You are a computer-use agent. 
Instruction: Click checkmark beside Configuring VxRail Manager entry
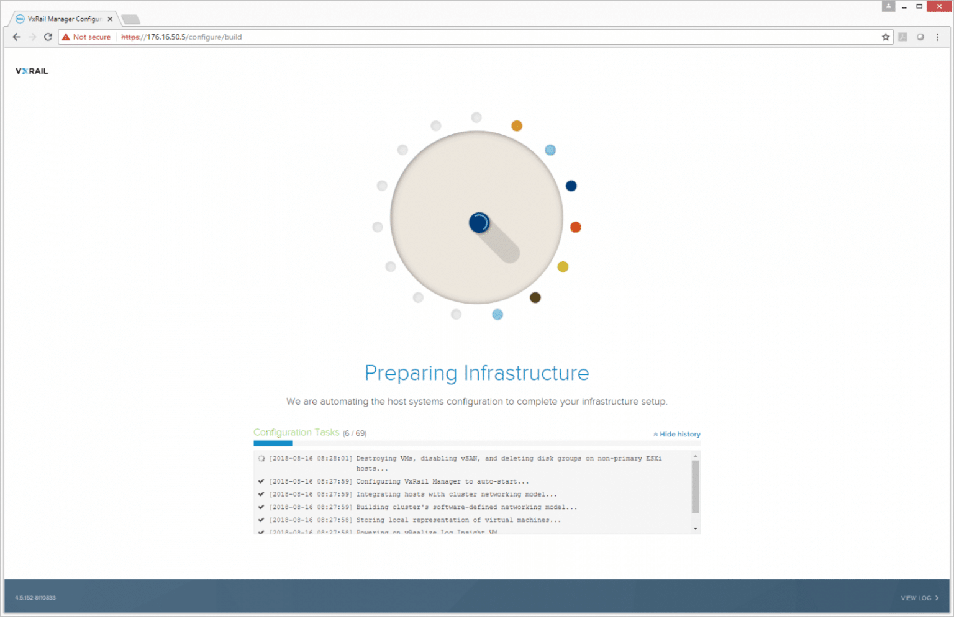pyautogui.click(x=261, y=481)
